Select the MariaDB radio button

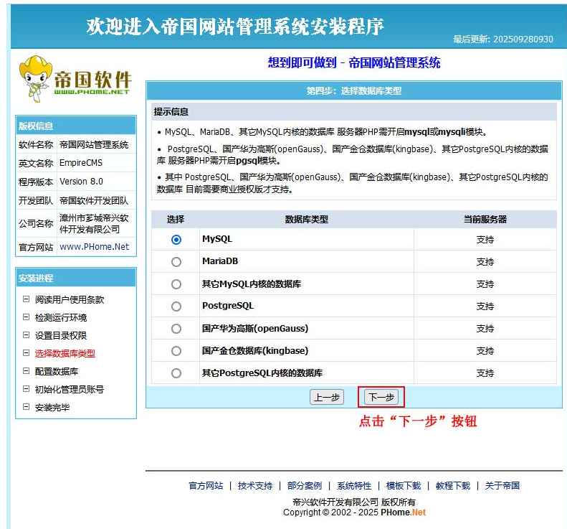tap(176, 262)
